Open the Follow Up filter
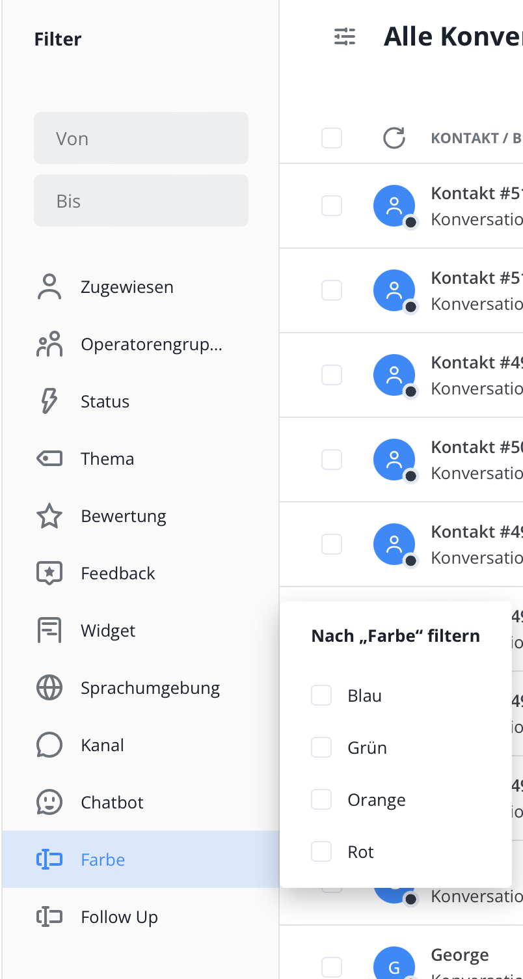The height and width of the screenshot is (979, 523). tap(119, 917)
